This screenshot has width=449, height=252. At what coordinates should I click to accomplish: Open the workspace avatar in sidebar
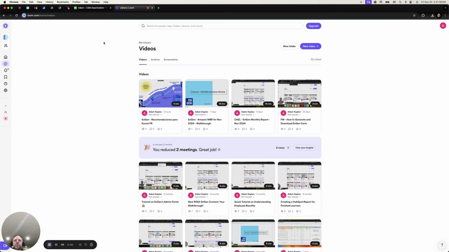6,37
